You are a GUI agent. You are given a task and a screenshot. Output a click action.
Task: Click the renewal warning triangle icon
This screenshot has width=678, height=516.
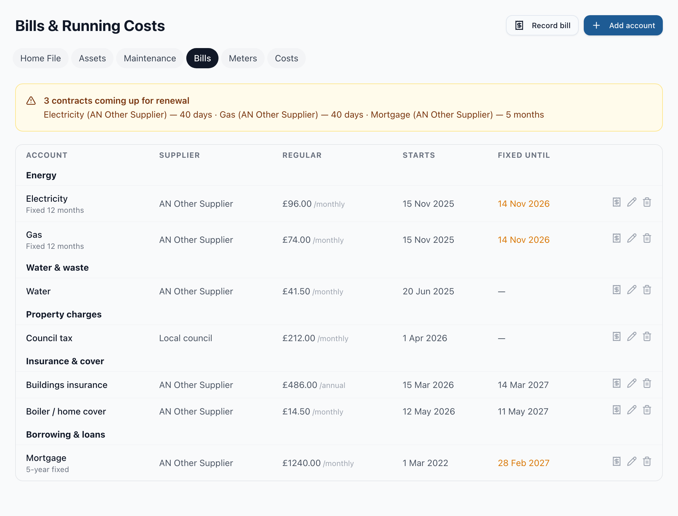31,101
